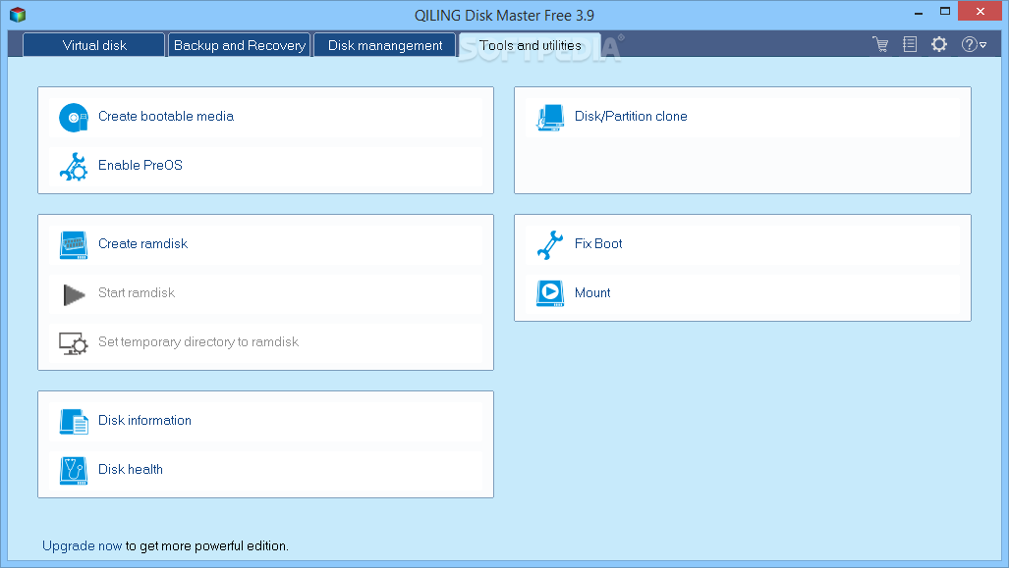Click the Fix Boot wrench icon
This screenshot has height=568, width=1009.
550,245
